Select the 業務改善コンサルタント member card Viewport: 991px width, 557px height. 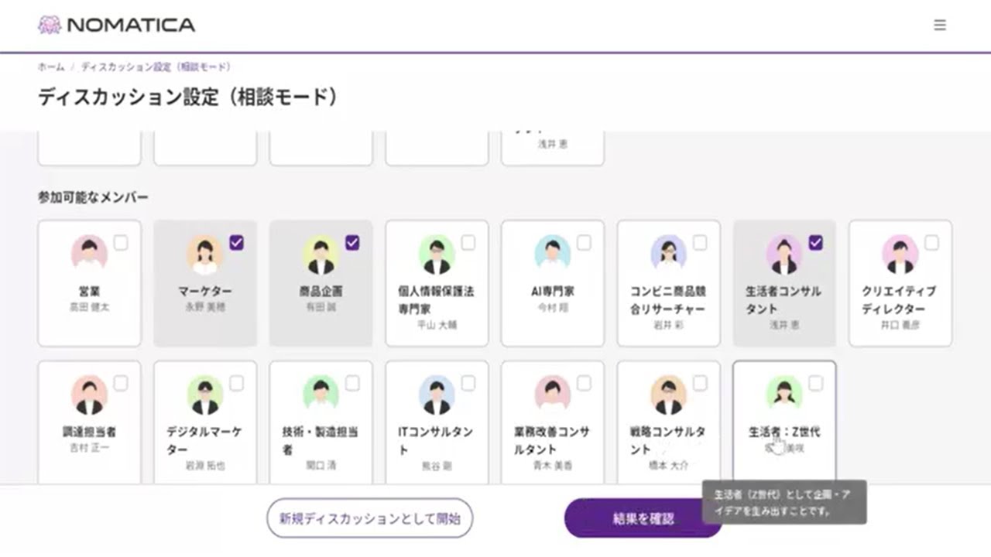[553, 422]
